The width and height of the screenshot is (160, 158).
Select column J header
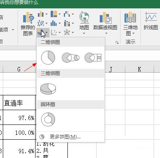coord(111,69)
